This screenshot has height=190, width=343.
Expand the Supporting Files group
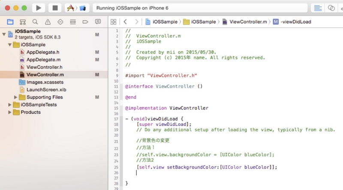[15, 97]
